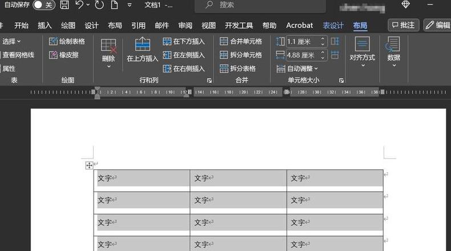Toggle the AutoSave (自动保存) switch
The width and height of the screenshot is (451, 251).
click(x=44, y=5)
